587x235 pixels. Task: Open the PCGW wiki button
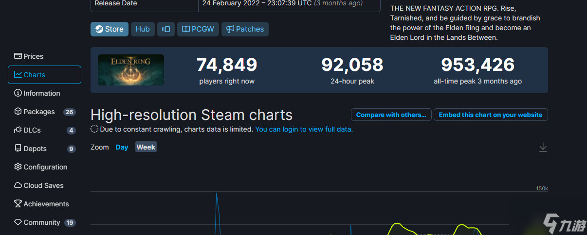198,29
